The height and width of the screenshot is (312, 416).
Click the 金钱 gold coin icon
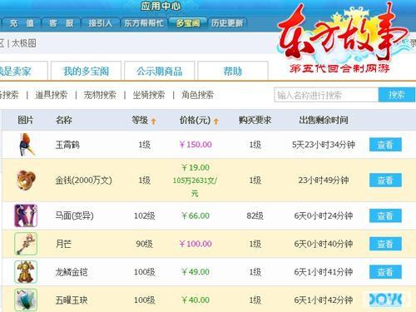tap(26, 181)
